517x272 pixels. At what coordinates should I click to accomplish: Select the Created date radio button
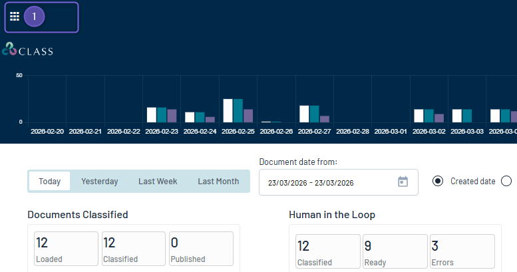[438, 181]
